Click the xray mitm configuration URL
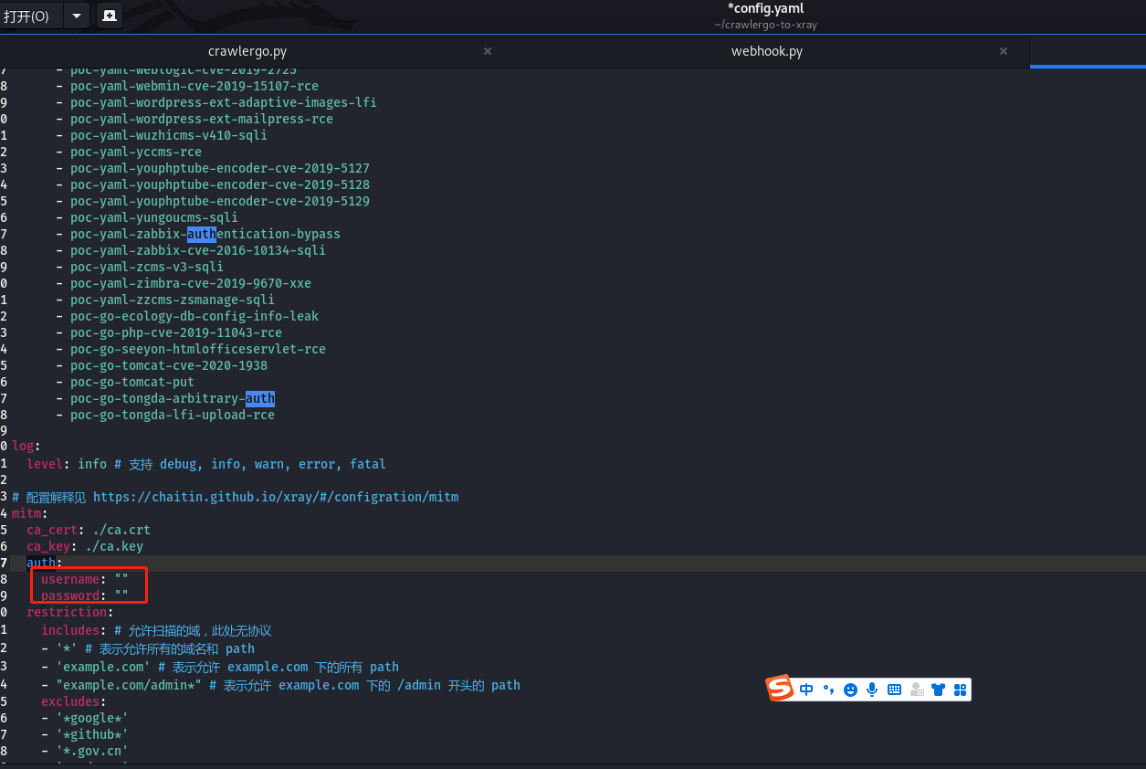Screen dimensions: 1146x769 276,497
